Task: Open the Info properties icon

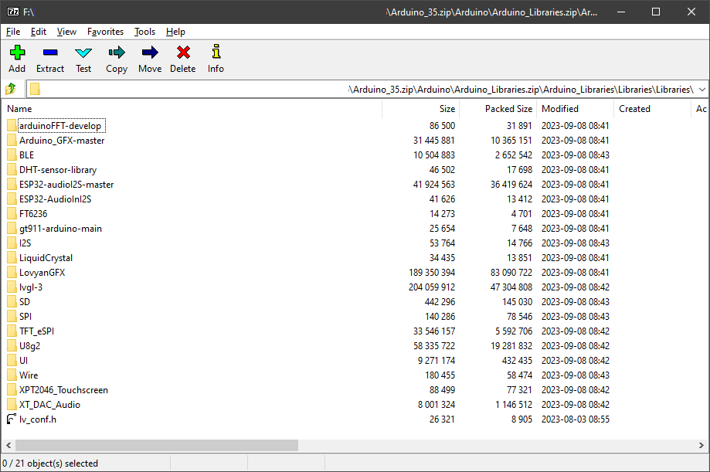Action: (x=216, y=52)
